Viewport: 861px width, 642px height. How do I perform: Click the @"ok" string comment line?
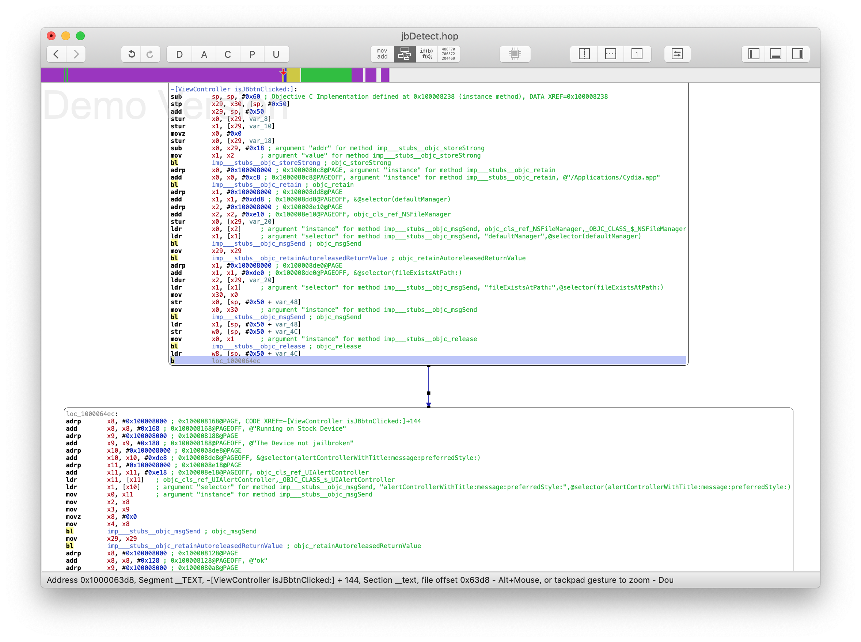(x=167, y=560)
